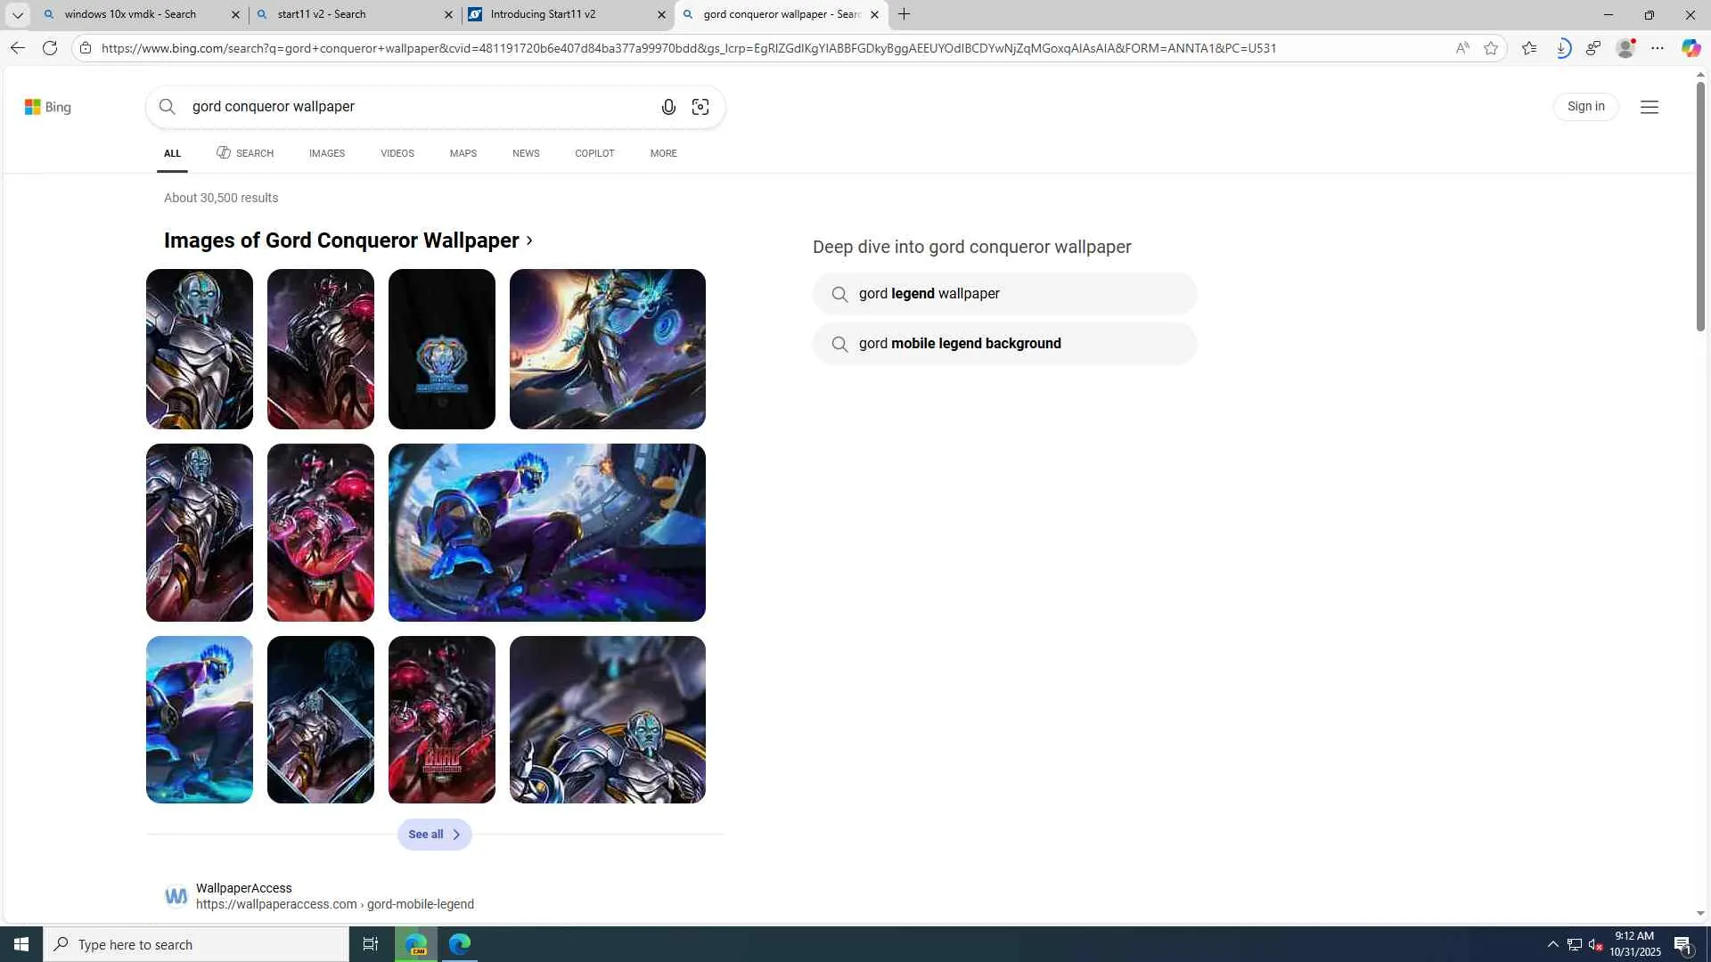Switch to the 'start11 v2 - Search' tab
The width and height of the screenshot is (1711, 962).
pyautogui.click(x=348, y=14)
